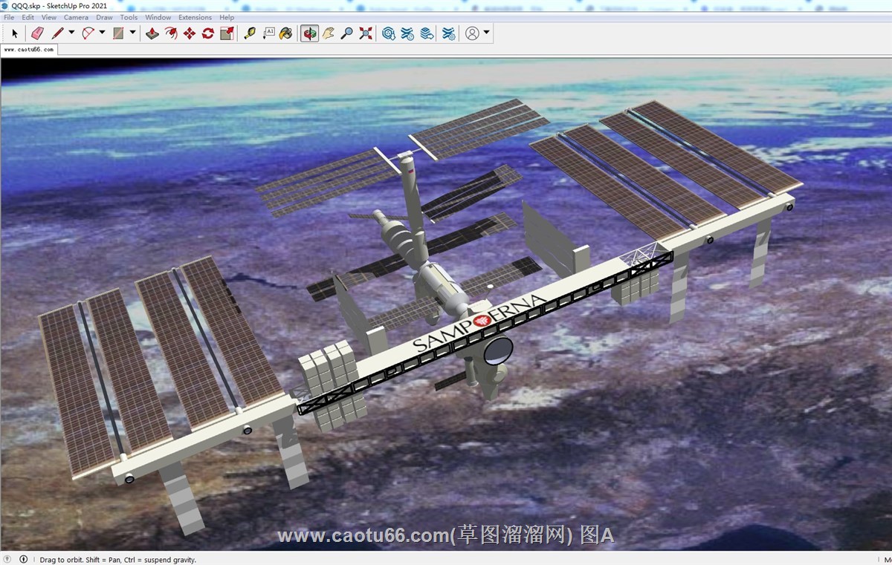Viewport: 892px width, 565px height.
Task: Click the SAMPOERNA text on the truss
Action: pos(479,322)
